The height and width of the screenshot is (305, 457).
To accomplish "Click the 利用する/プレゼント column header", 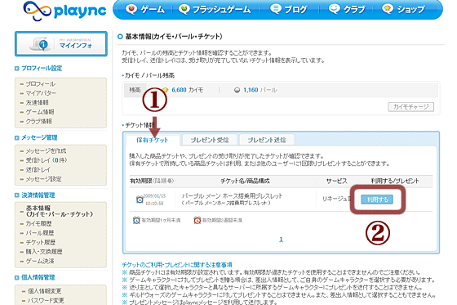I will (395, 182).
